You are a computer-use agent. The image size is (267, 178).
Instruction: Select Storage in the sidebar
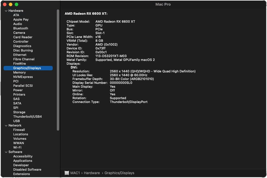[19, 112]
